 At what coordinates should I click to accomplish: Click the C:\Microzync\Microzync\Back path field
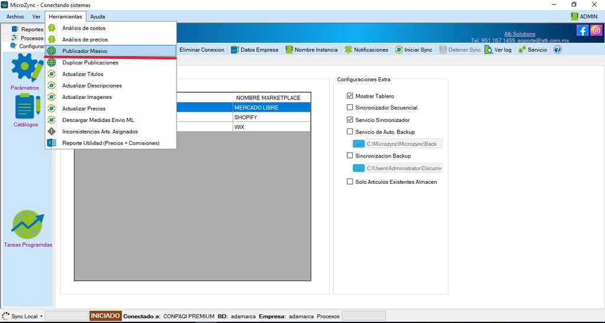[x=404, y=144]
